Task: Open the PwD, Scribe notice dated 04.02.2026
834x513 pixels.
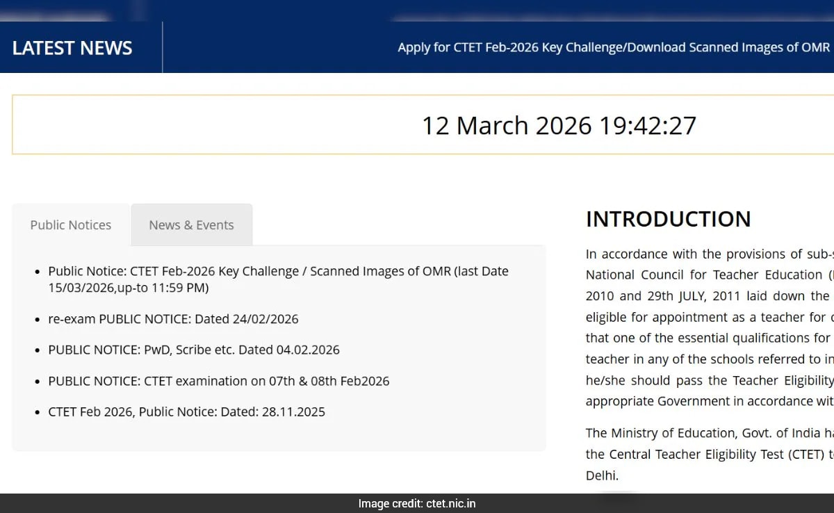Action: 193,350
